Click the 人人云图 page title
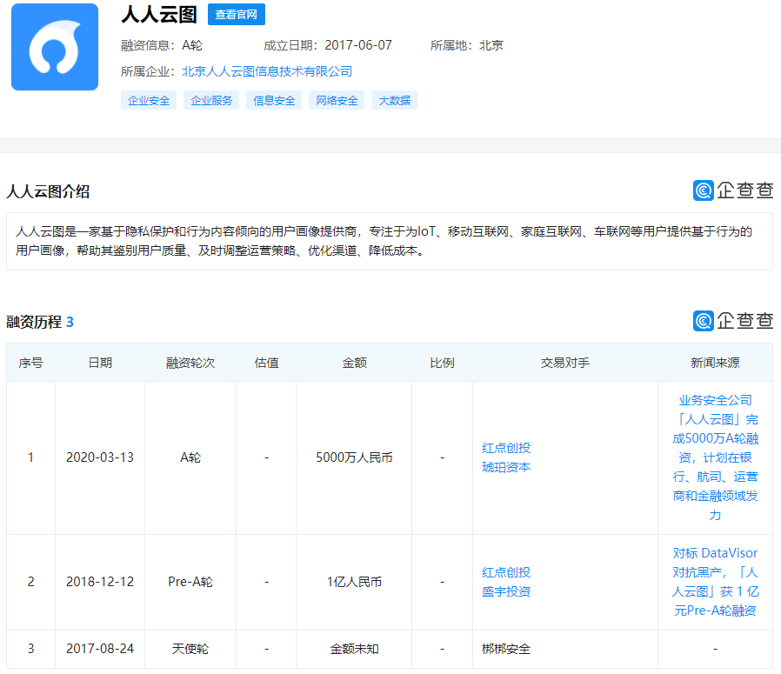781x674 pixels. [159, 14]
